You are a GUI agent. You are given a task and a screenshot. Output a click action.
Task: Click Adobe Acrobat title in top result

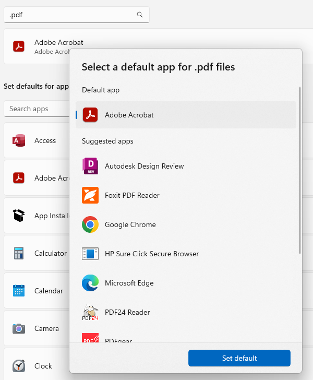click(58, 42)
